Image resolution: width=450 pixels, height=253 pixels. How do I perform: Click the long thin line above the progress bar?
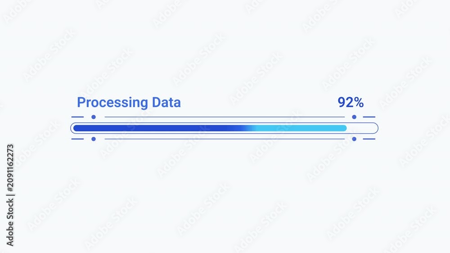pyautogui.click(x=225, y=117)
